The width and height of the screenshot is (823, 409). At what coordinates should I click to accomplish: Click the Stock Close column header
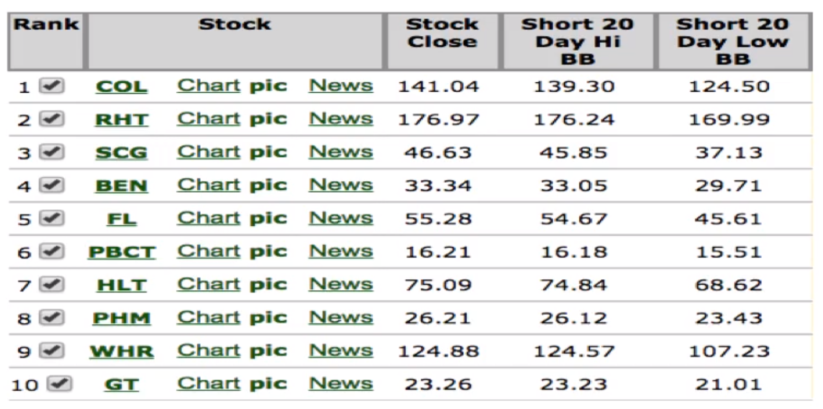click(x=442, y=33)
